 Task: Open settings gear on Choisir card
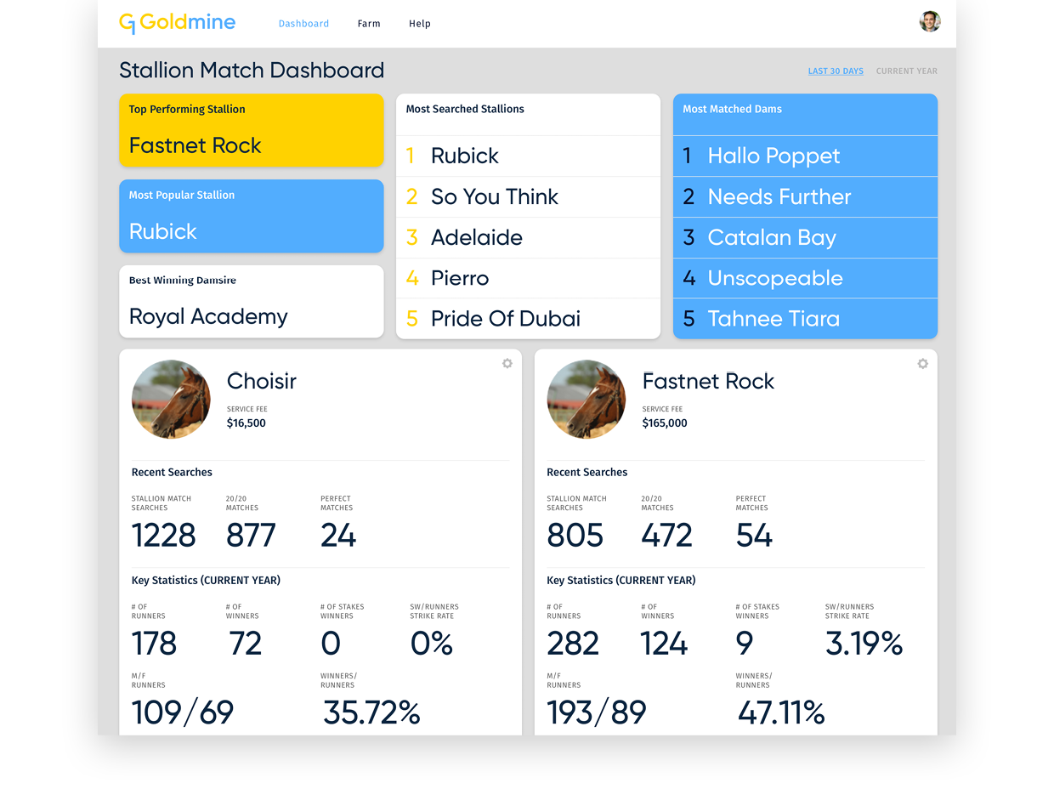[x=507, y=363]
